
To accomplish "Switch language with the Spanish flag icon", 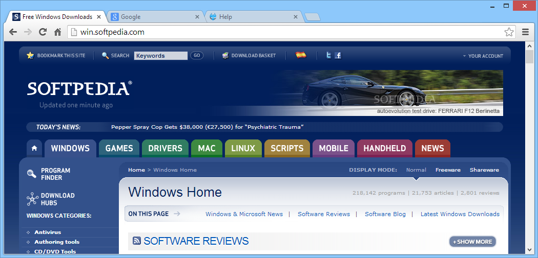I will coord(301,55).
